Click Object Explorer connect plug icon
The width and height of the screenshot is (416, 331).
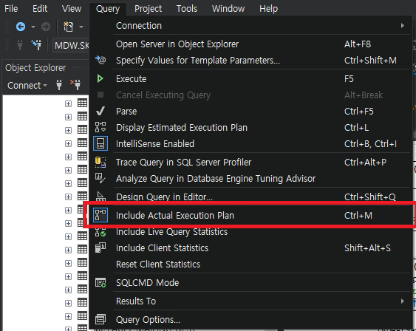click(59, 85)
